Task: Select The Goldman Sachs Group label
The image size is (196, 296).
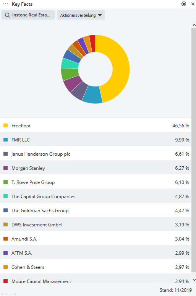Action: [x=40, y=211]
